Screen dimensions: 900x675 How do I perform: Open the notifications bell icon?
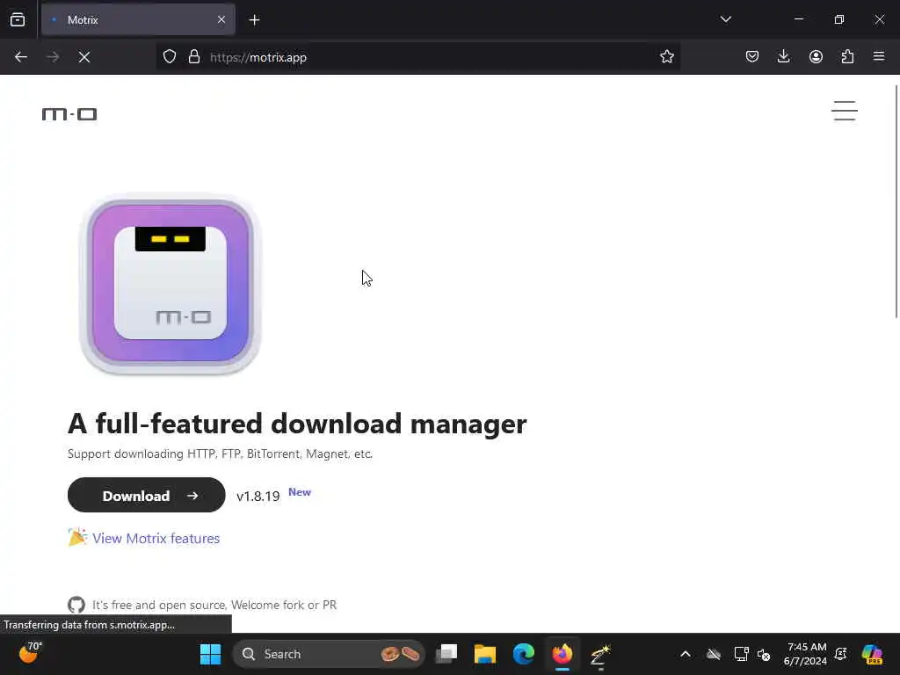coord(841,654)
